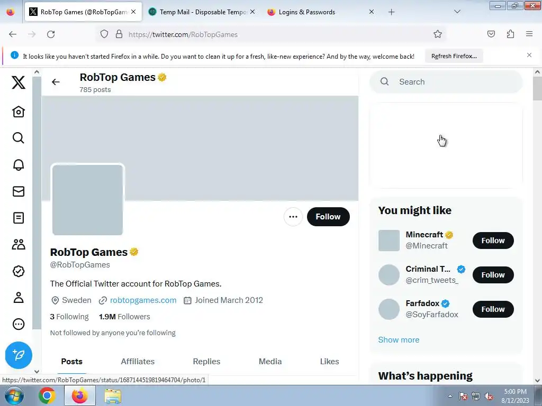Viewport: 542px width, 406px height.
Task: Go back using profile header arrow
Action: pos(56,82)
